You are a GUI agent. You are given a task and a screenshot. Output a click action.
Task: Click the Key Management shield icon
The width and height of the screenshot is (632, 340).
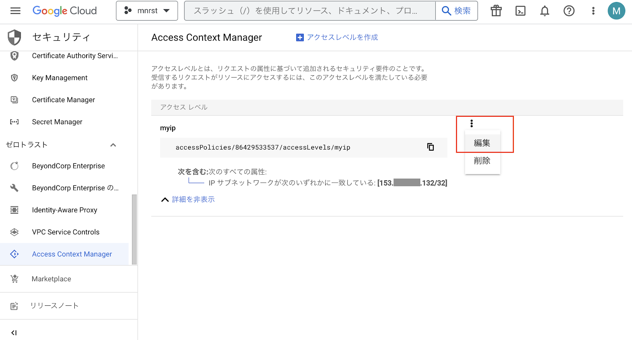pyautogui.click(x=14, y=78)
